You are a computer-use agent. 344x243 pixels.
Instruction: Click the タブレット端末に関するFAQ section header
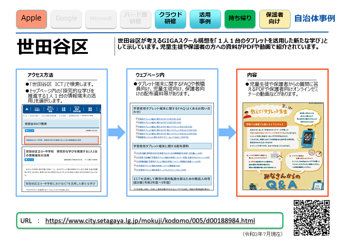(172, 110)
